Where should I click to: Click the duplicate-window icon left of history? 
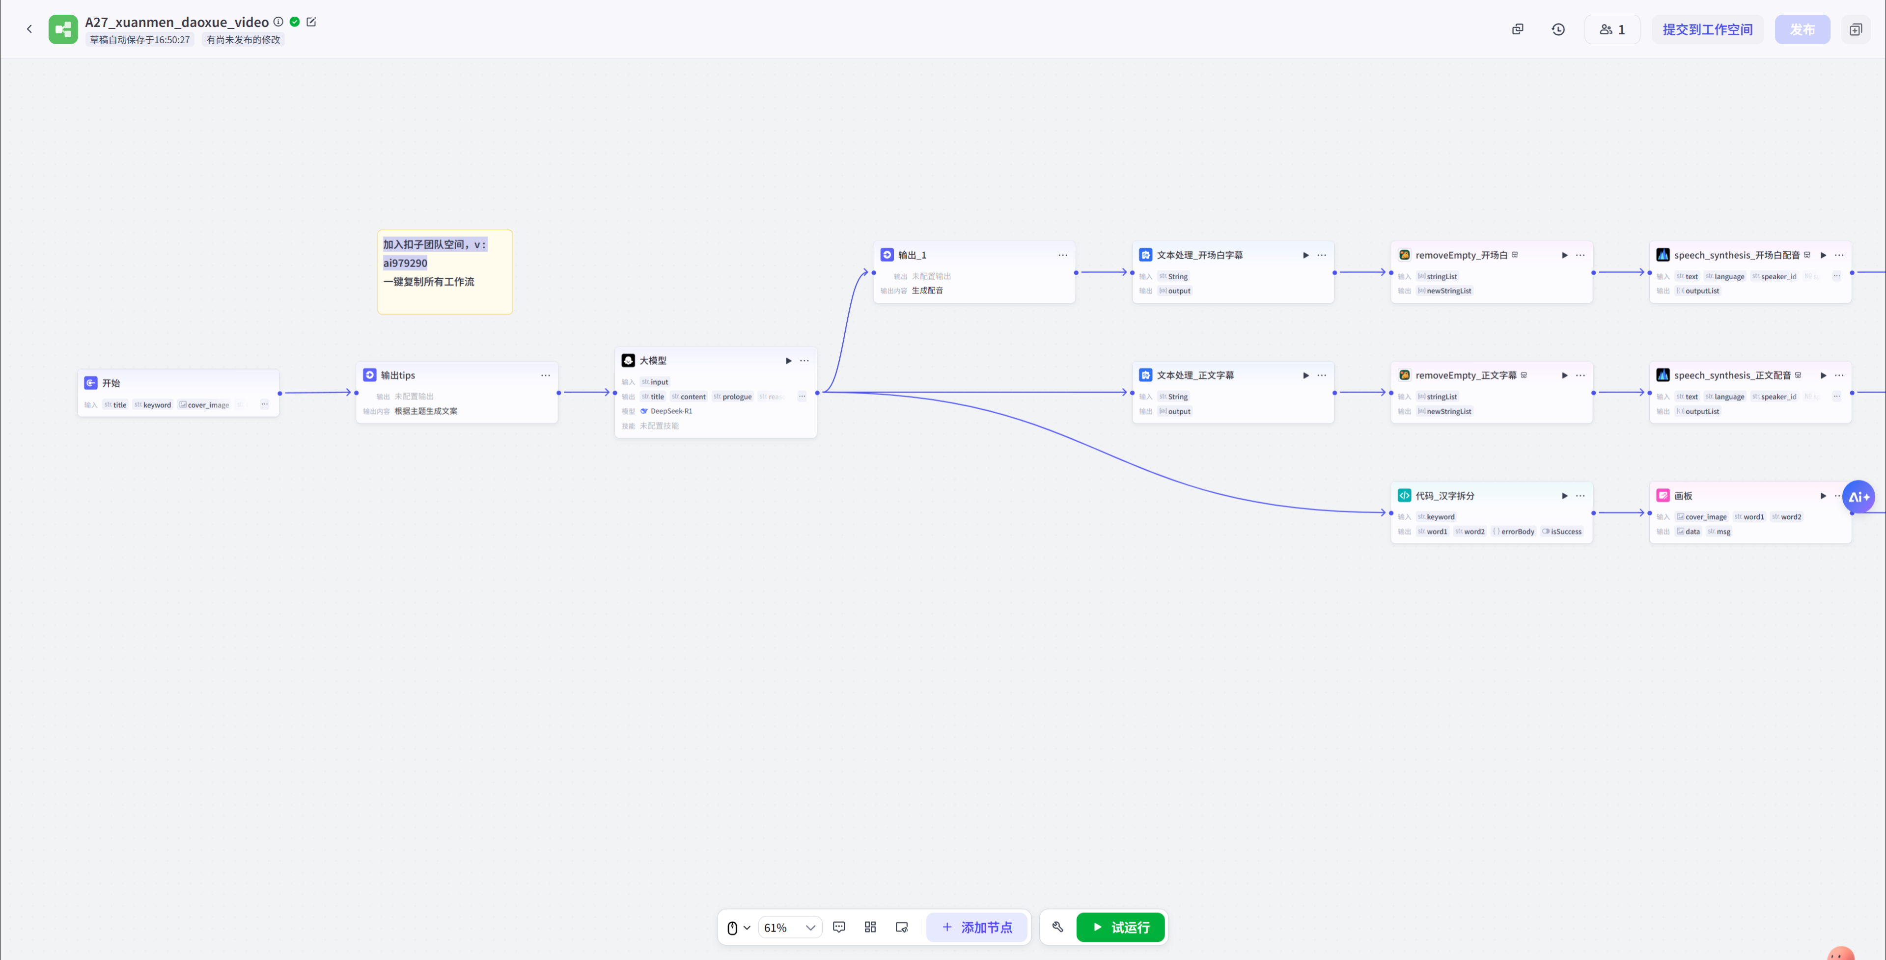tap(1518, 29)
